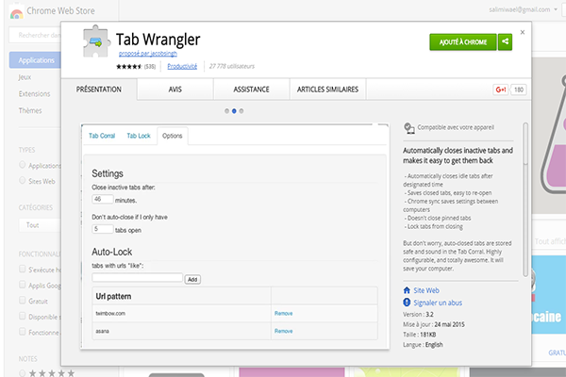Click the Settings heading in screenshot
This screenshot has width=566, height=377.
coord(108,173)
